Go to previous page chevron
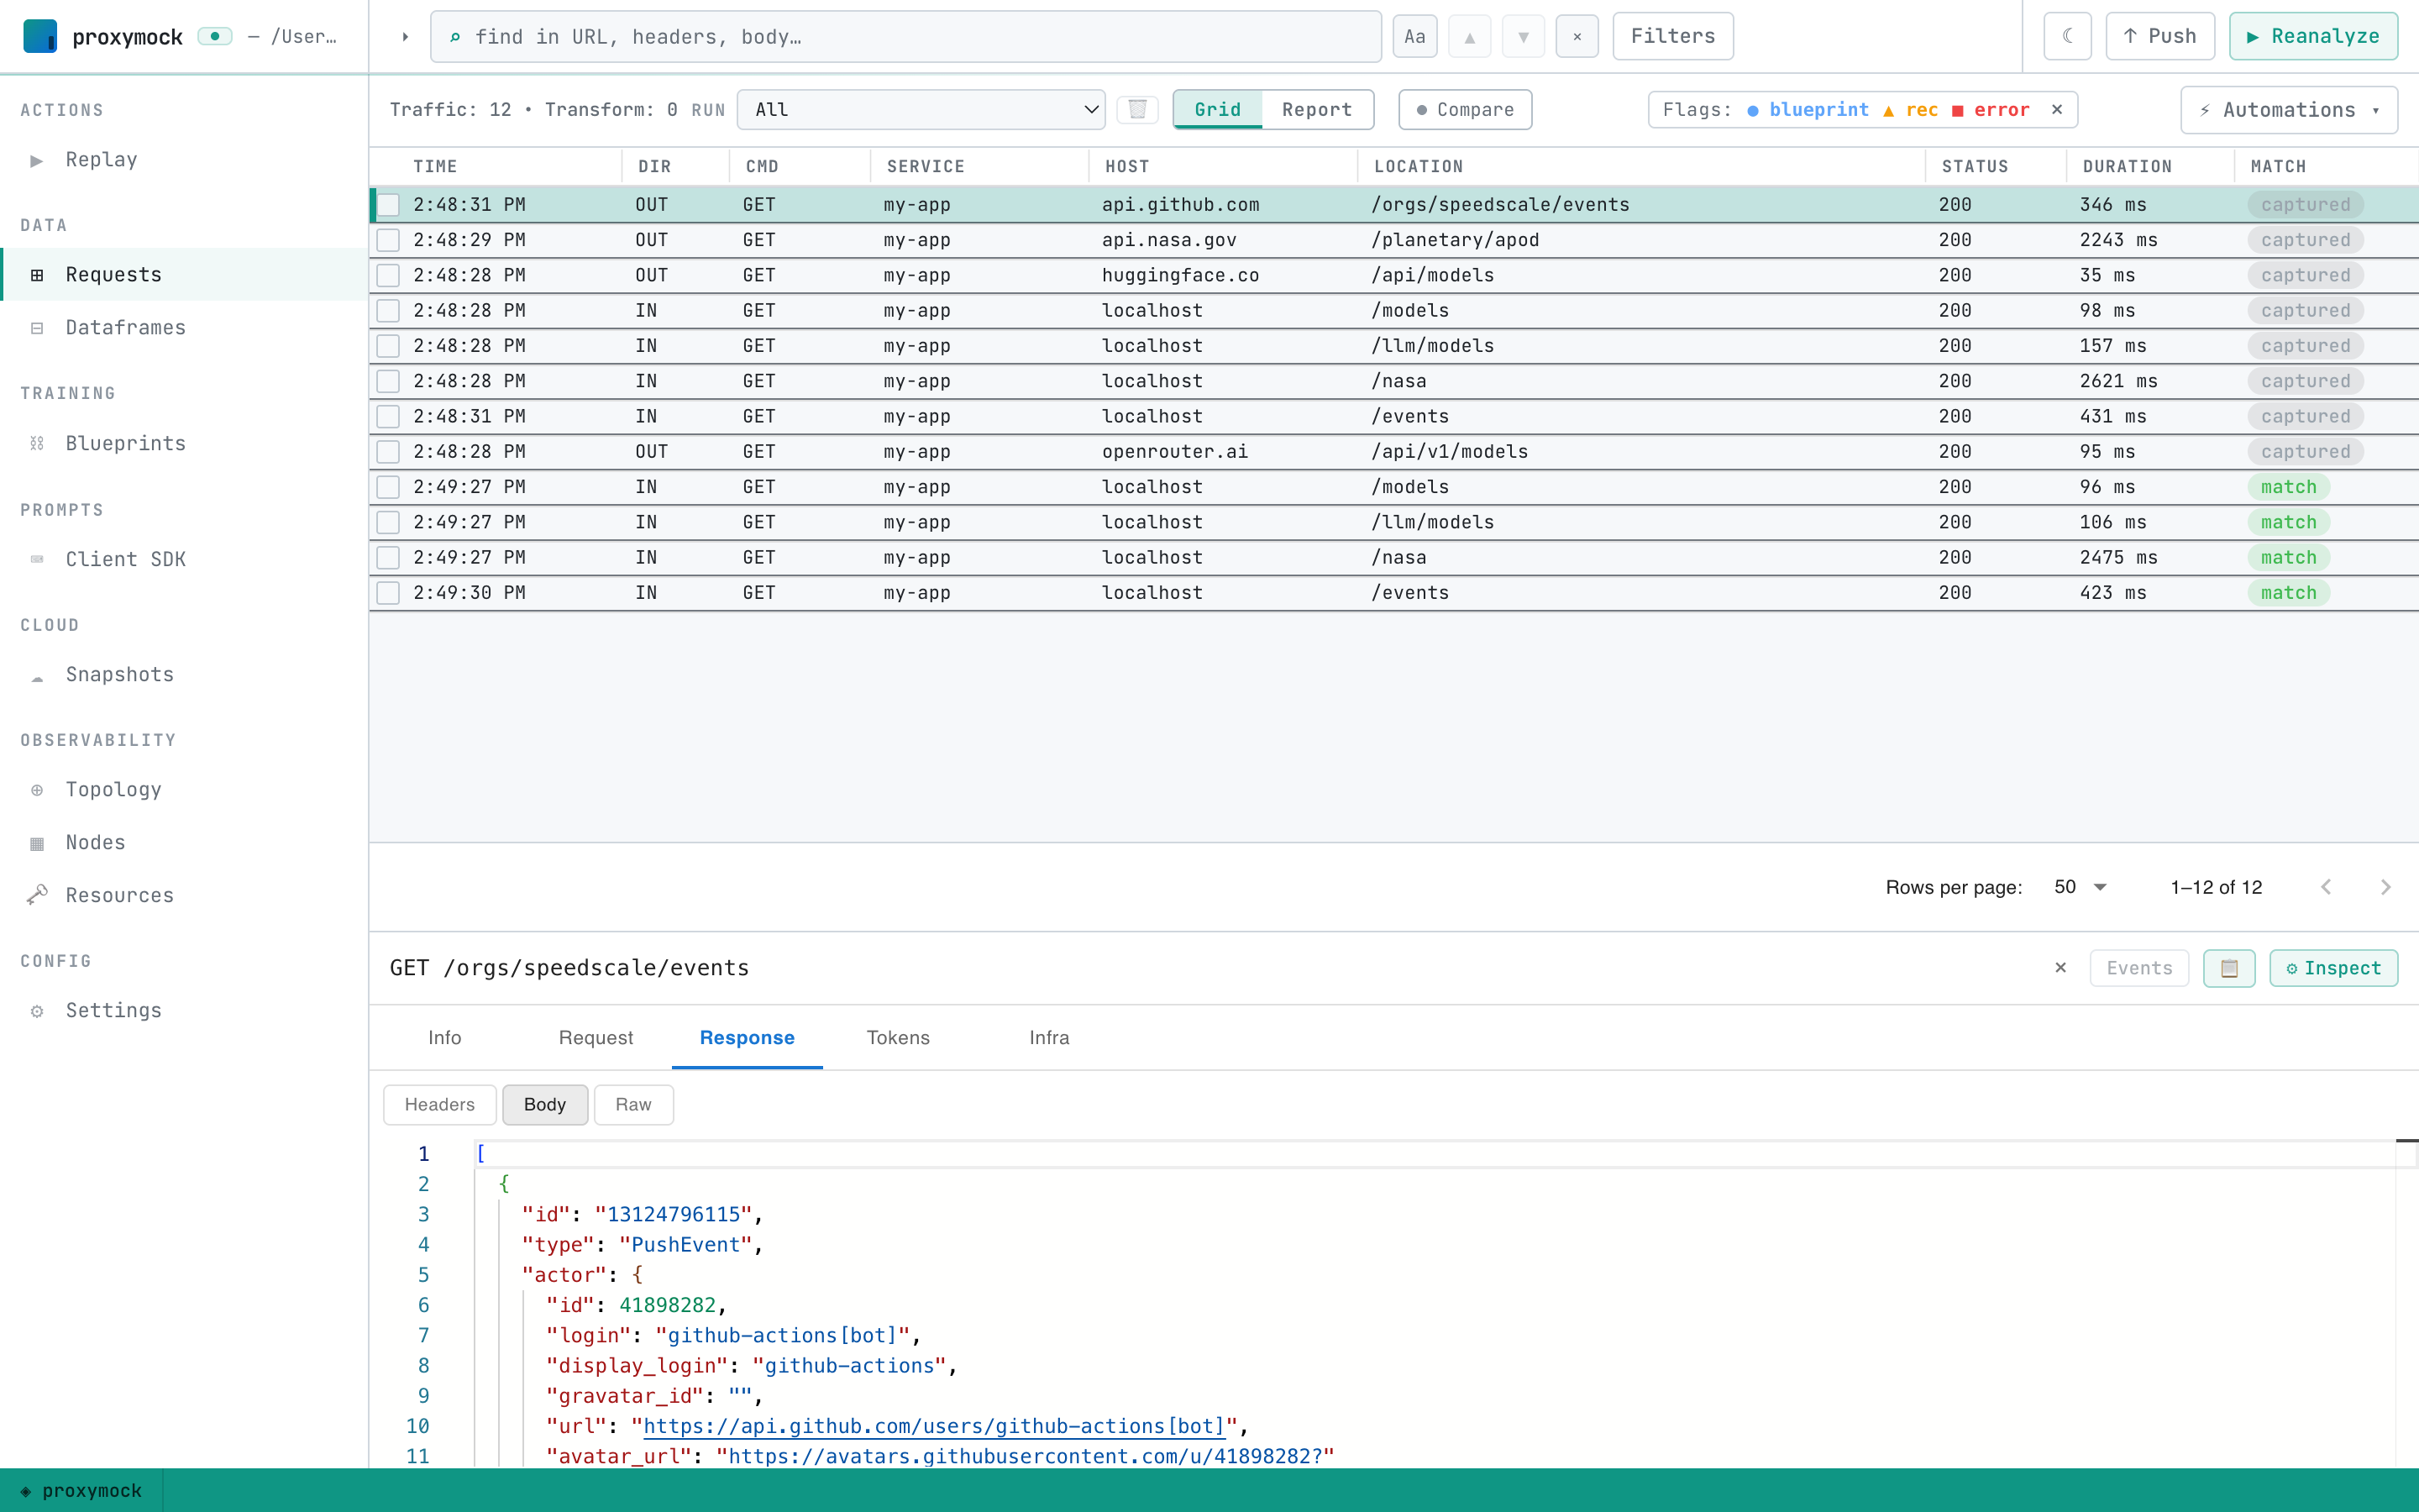2419x1512 pixels. [2326, 887]
